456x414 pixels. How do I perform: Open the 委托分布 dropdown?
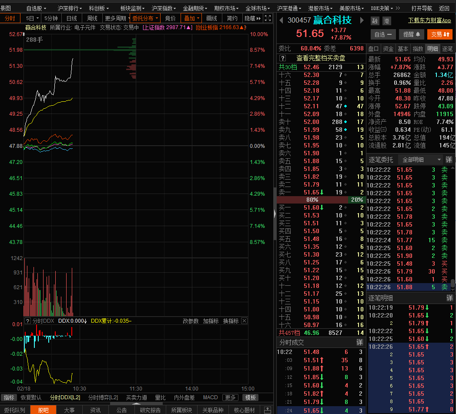(x=145, y=18)
